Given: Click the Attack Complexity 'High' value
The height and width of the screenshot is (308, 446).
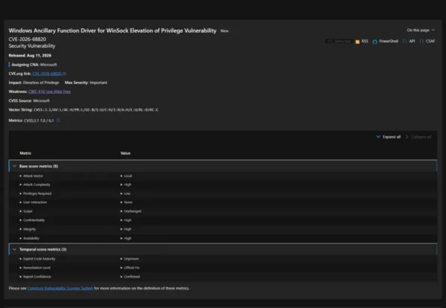Looking at the screenshot, I should 127,185.
